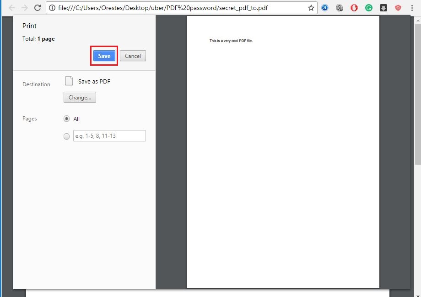Click the text 'This is a very cool PDF file.'

231,41
